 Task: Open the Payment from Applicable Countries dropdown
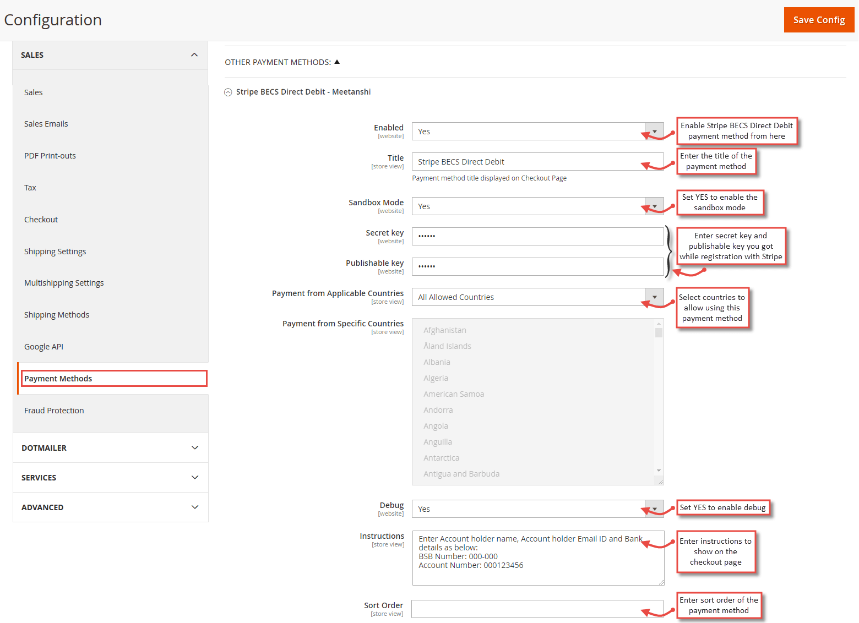pos(654,297)
